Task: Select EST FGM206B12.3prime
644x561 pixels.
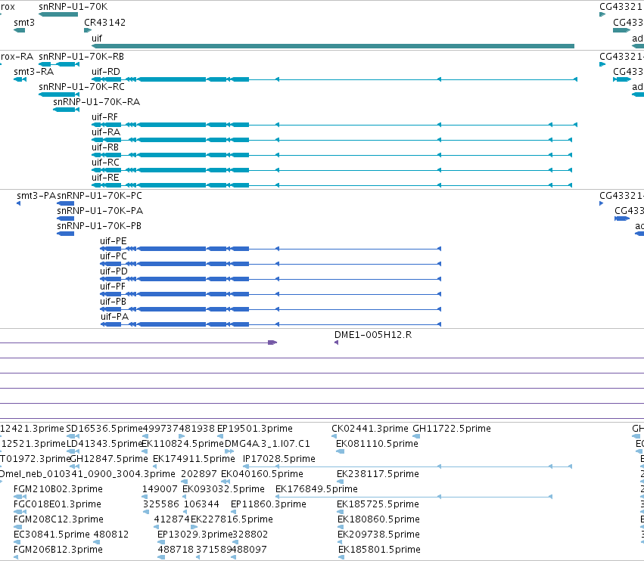Action: coord(16,557)
